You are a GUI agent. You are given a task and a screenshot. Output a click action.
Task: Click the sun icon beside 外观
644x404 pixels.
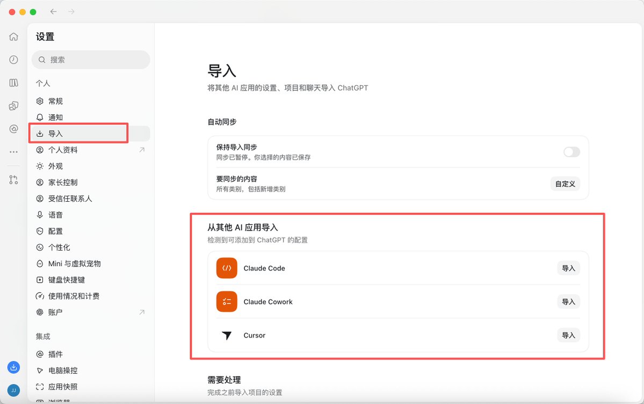40,166
